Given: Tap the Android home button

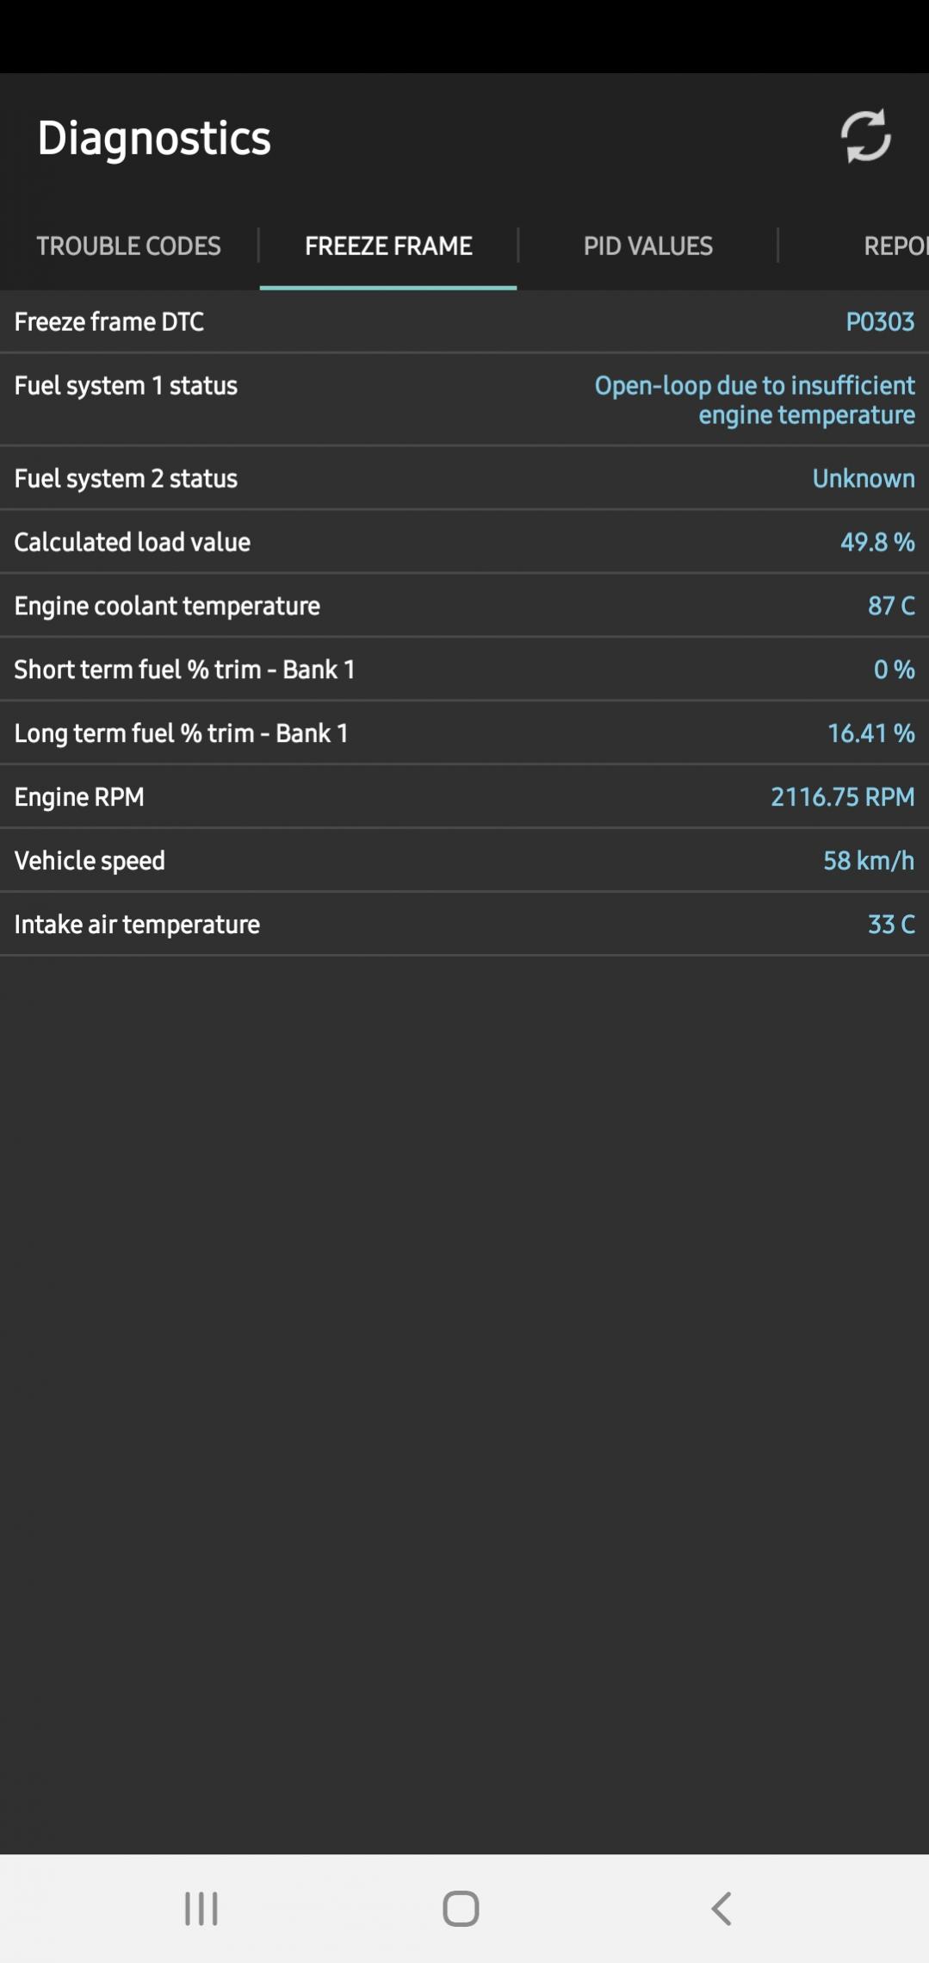Looking at the screenshot, I should [461, 1908].
